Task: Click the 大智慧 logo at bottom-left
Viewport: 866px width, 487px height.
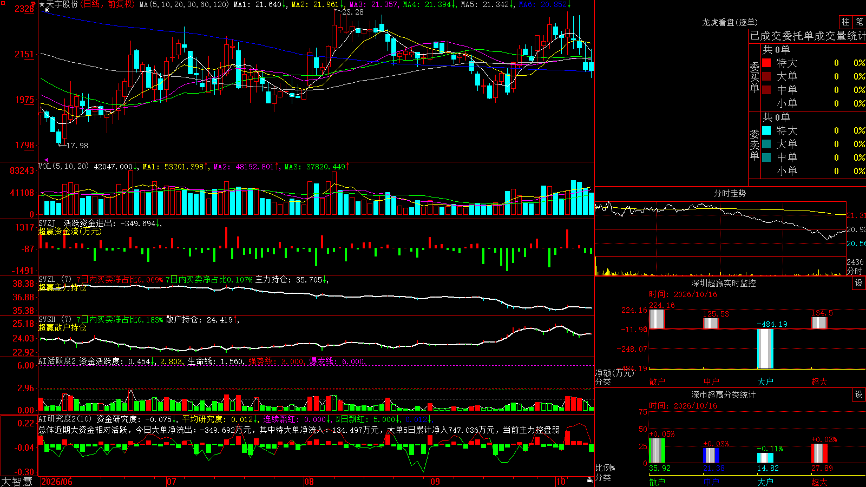Action: (17, 481)
